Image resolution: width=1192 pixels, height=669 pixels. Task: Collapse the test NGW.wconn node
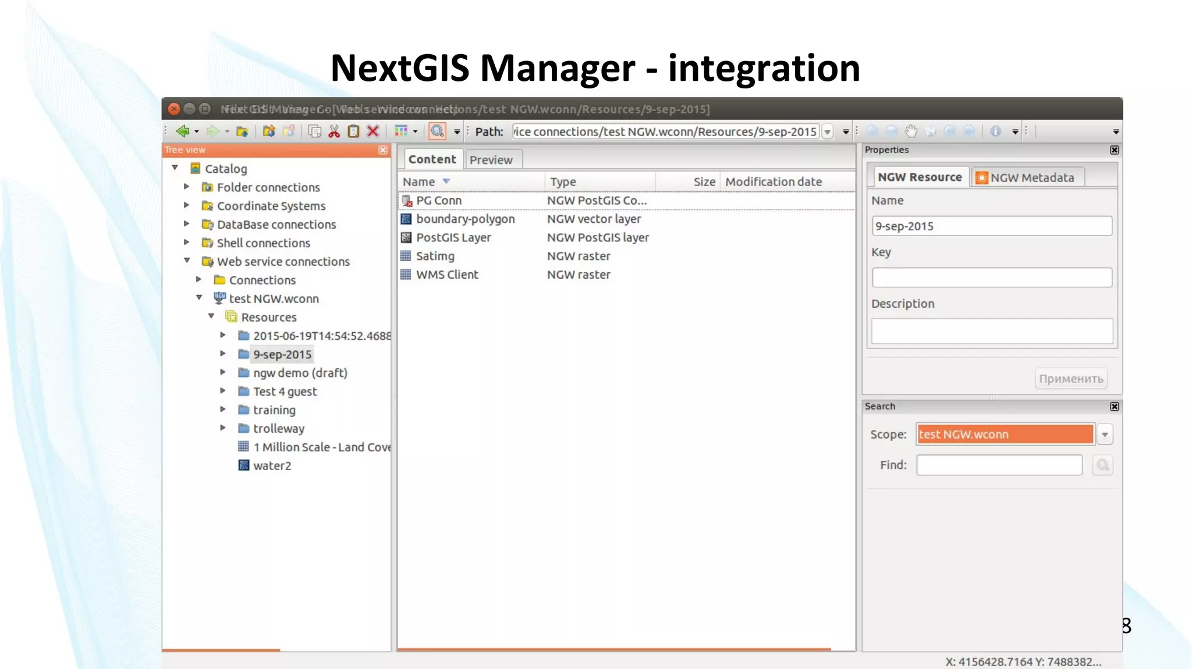coord(199,298)
